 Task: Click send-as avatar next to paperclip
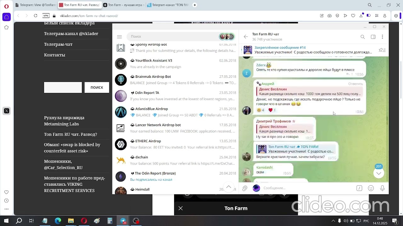point(256,188)
